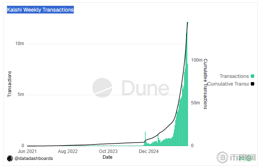Click the green Transactions legend swatch
Viewport: 260px width, 168px height.
[x=252, y=76]
